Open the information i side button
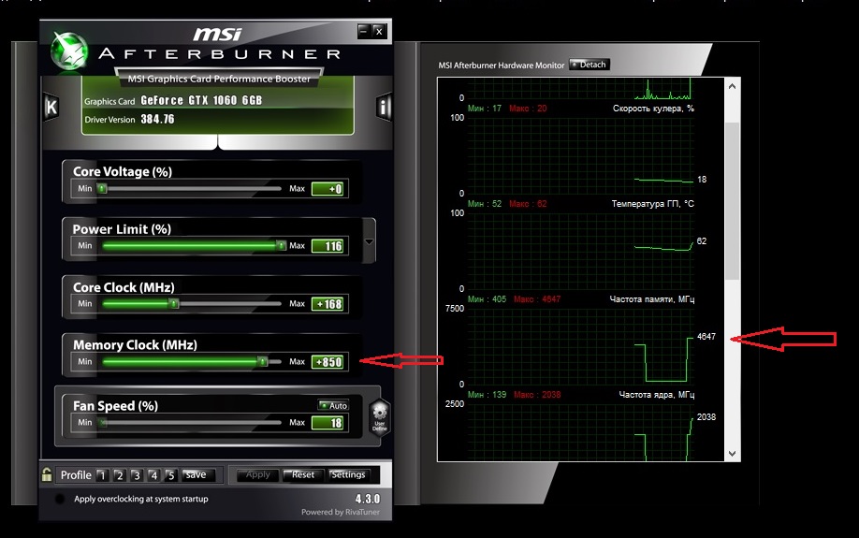This screenshot has width=859, height=538. click(x=384, y=107)
